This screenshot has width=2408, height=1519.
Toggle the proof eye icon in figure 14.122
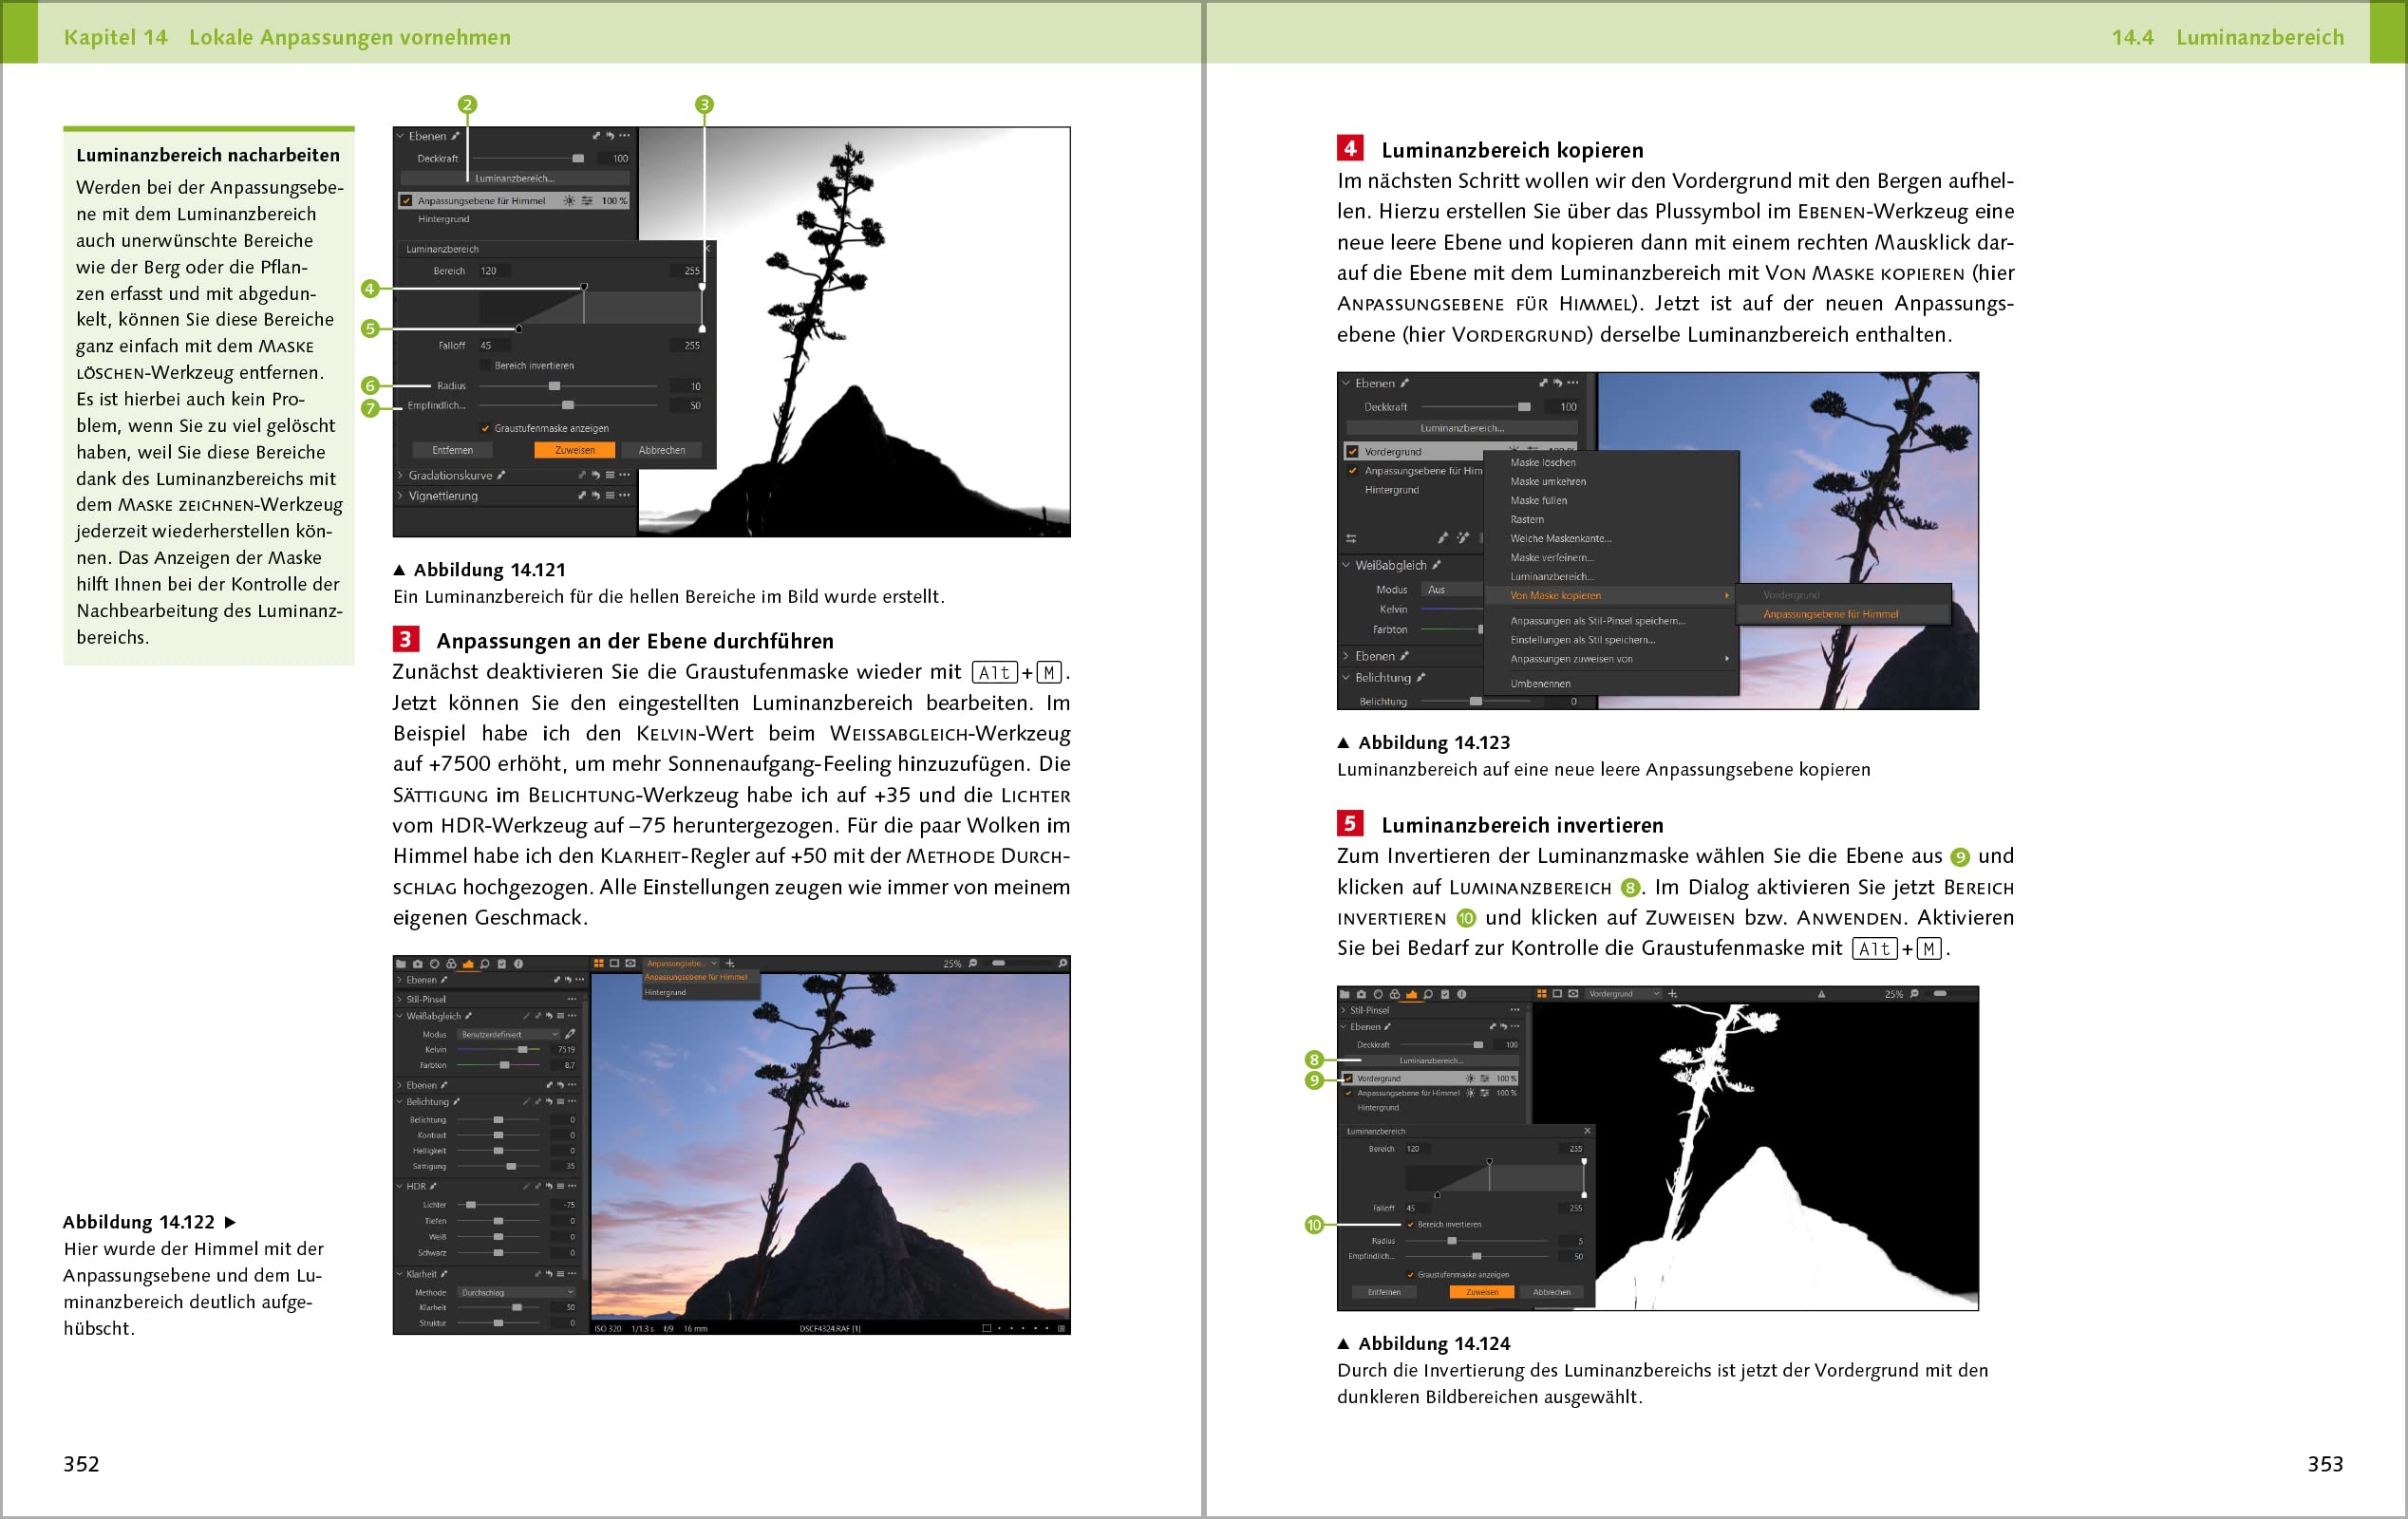[631, 964]
